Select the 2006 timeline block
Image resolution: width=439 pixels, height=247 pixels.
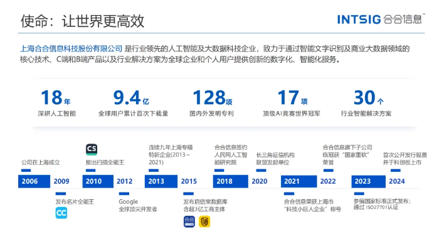(34, 181)
